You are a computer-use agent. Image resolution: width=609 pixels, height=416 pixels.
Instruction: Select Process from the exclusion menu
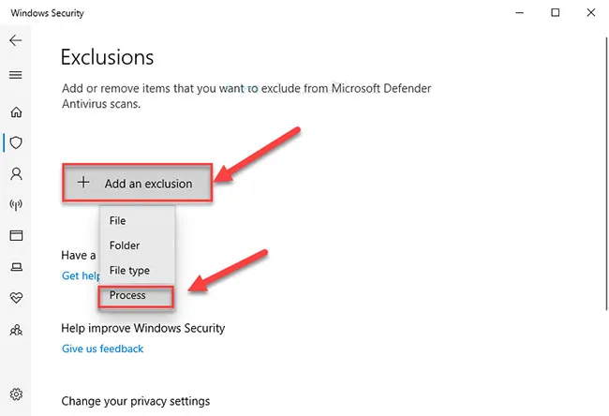127,295
